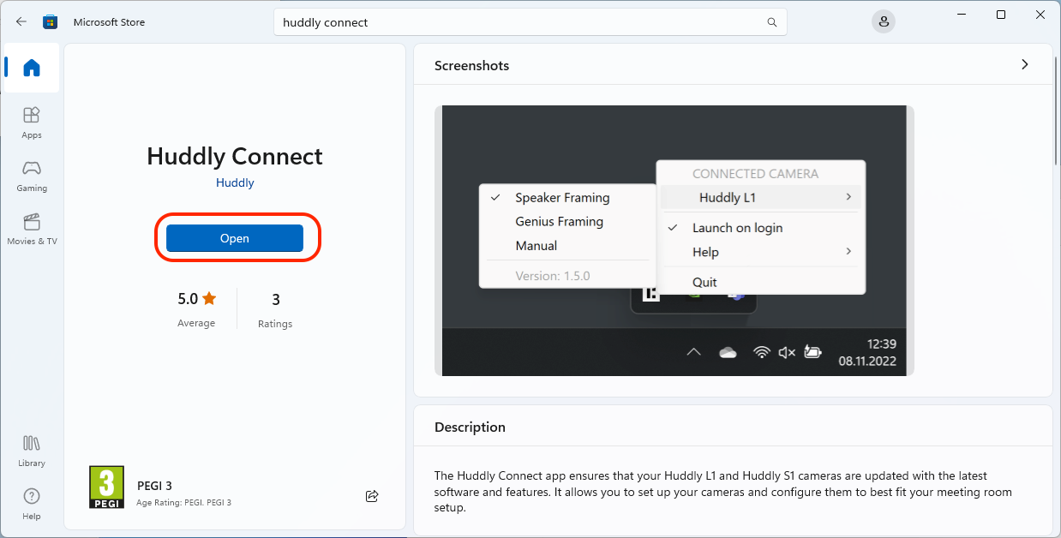This screenshot has height=538, width=1061.
Task: Expand Screenshots section with chevron
Action: (x=1024, y=64)
